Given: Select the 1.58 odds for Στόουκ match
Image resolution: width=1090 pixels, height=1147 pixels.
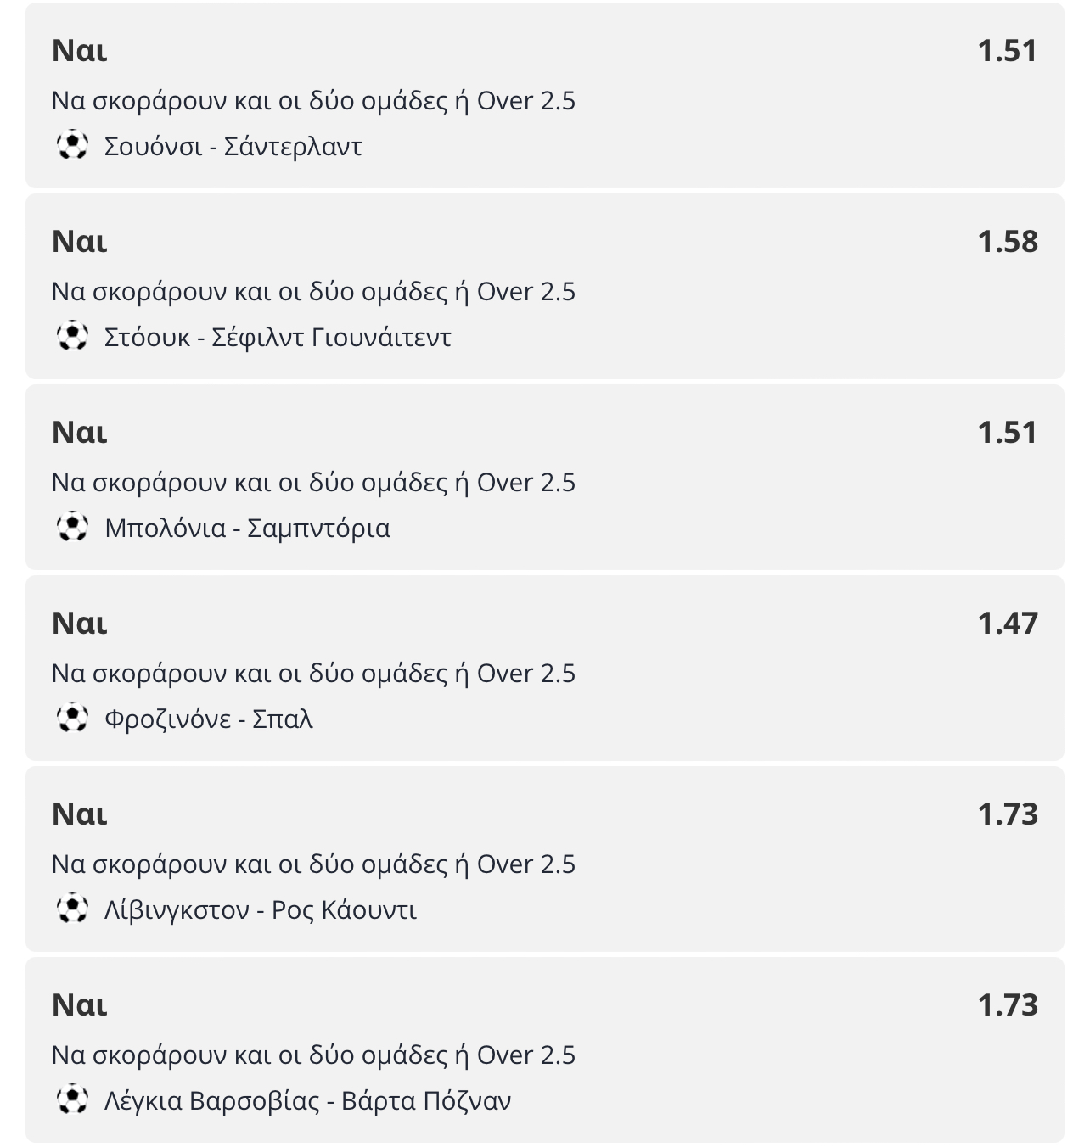Looking at the screenshot, I should coord(1008,241).
